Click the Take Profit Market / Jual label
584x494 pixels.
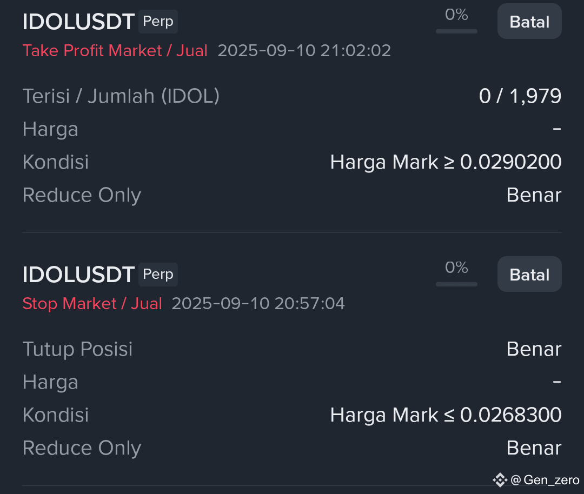pyautogui.click(x=115, y=51)
